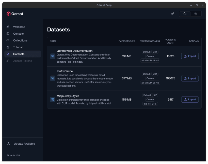Click the 15.6 MB size value
This screenshot has width=208, height=164.
tap(127, 100)
